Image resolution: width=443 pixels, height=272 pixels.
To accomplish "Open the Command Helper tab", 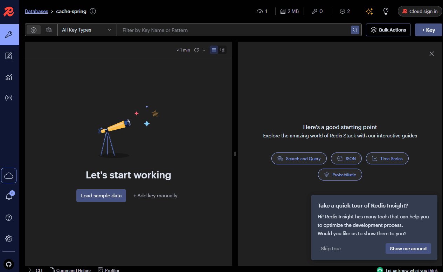I will pyautogui.click(x=70, y=270).
